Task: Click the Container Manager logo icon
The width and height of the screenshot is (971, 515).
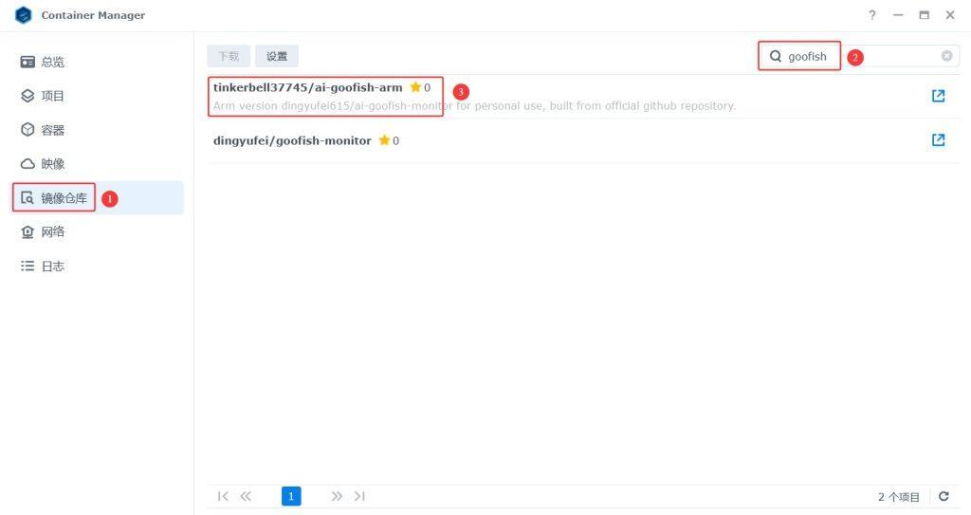Action: [24, 15]
